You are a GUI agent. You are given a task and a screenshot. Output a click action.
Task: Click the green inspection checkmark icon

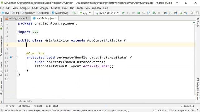[194, 22]
